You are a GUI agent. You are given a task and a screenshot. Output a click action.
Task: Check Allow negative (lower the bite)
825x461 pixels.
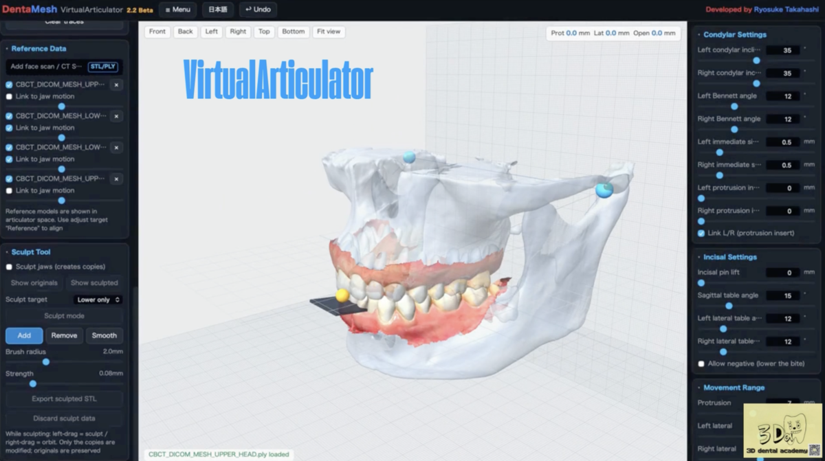pyautogui.click(x=701, y=363)
